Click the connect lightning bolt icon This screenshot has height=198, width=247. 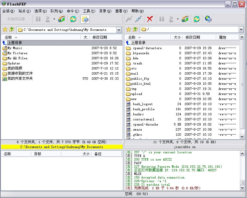pos(129,19)
